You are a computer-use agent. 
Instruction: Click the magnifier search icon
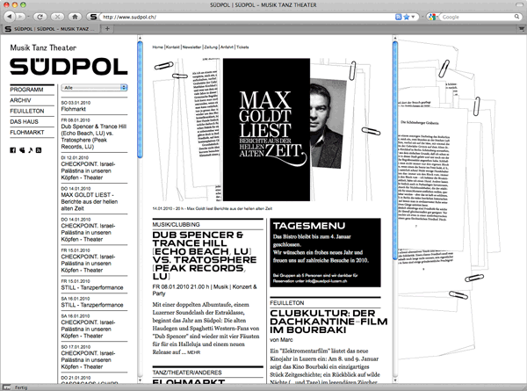(x=516, y=17)
